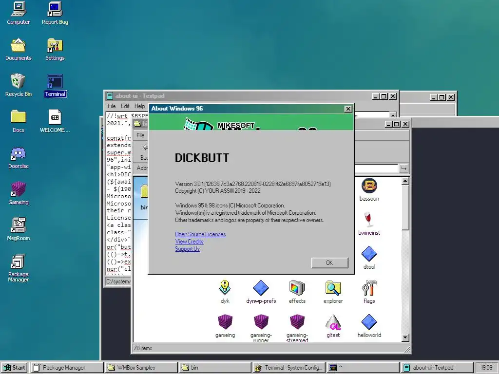Screen dimensions: 499x374
Task: Launch the Gameing desktop shortcut
Action: tap(18, 193)
